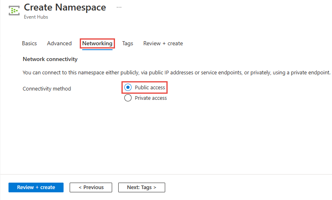332x200 pixels.
Task: Click the Event Hubs subtitle text
Action: tap(36, 17)
